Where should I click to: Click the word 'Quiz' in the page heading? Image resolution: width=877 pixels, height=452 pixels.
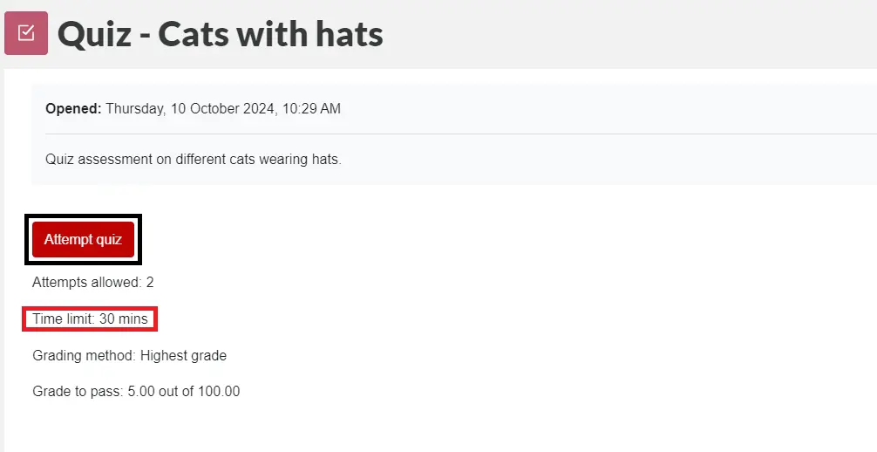click(94, 35)
